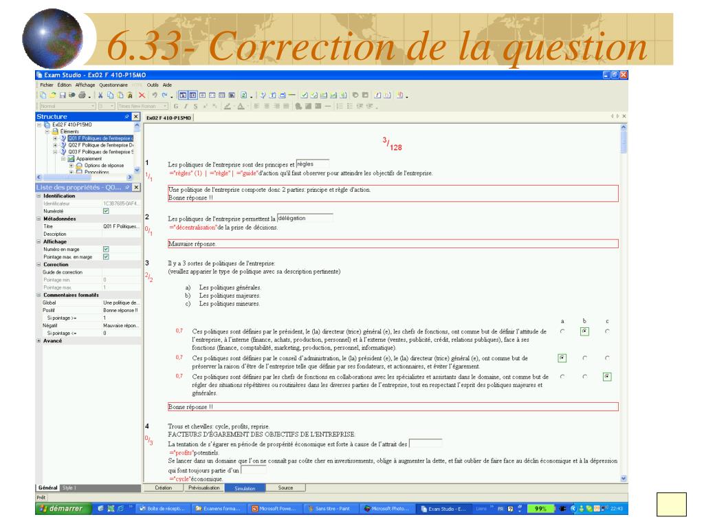Click the 'règles' answer input field
704x528 pixels.
click(x=313, y=164)
